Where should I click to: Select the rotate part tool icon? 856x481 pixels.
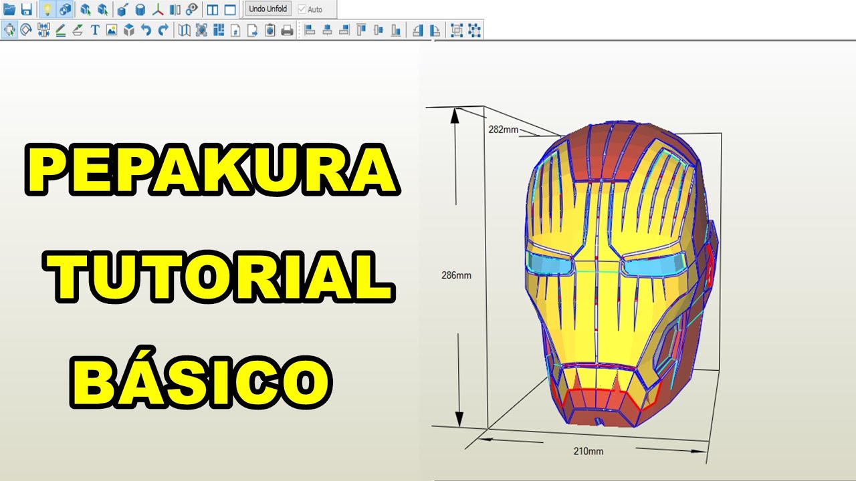point(27,29)
